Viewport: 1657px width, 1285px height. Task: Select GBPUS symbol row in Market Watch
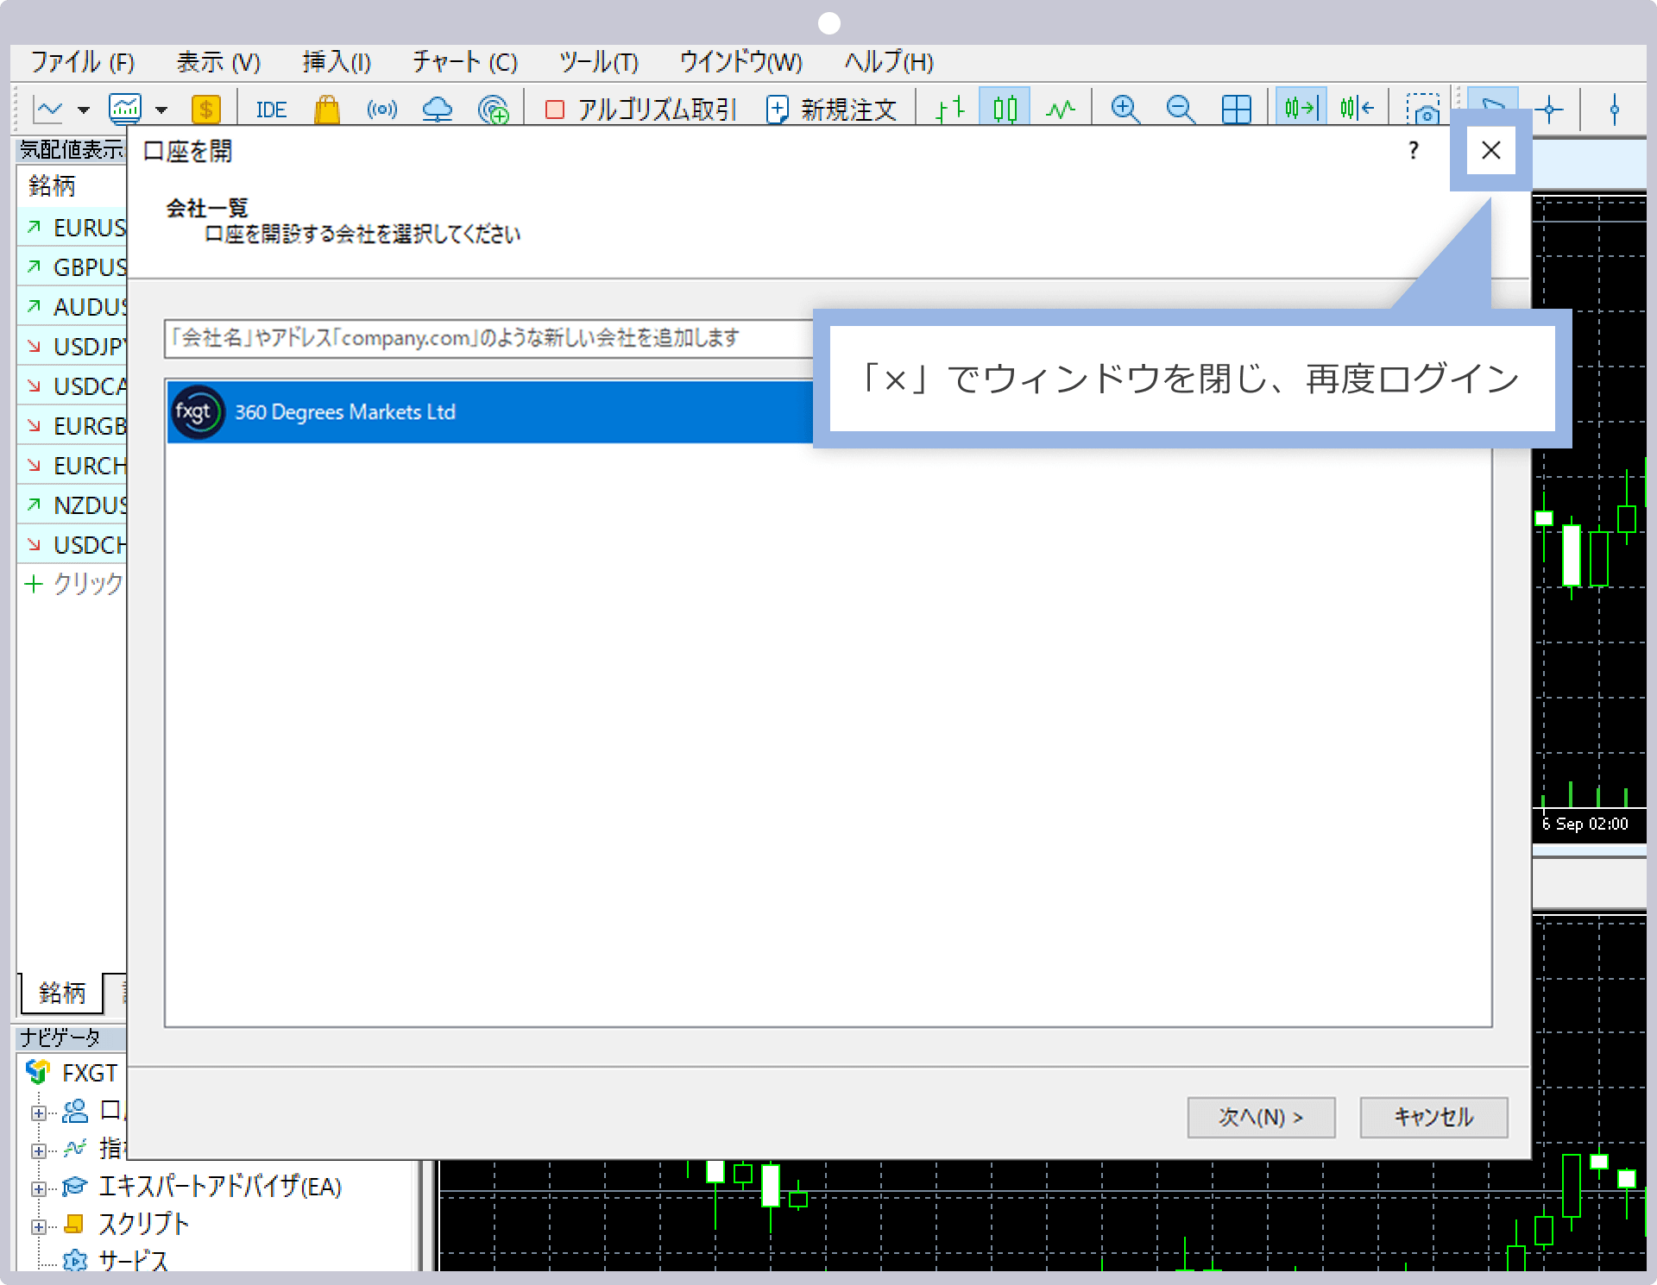point(72,267)
